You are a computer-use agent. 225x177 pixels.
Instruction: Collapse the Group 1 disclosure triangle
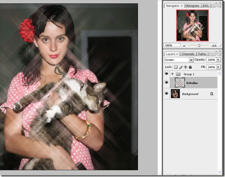[172, 74]
